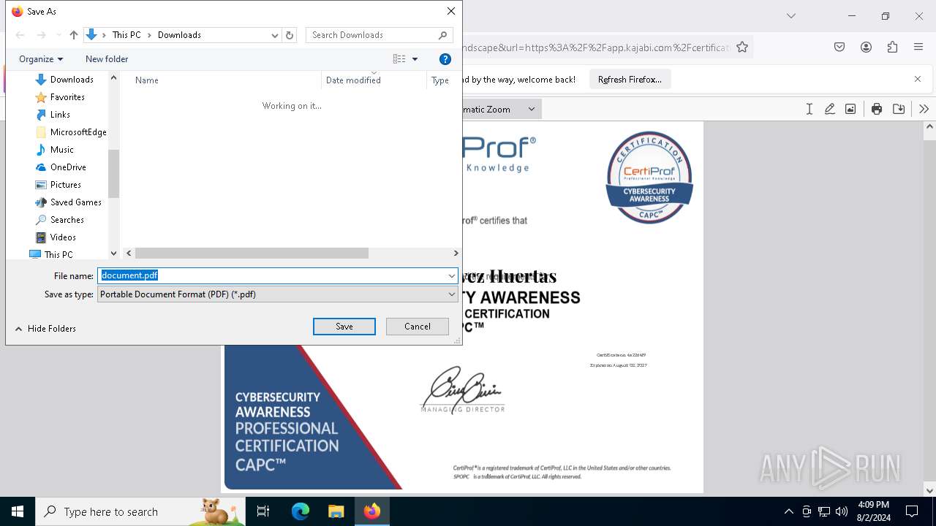Click the volume icon in the system tray
Image resolution: width=936 pixels, height=526 pixels.
click(x=842, y=511)
